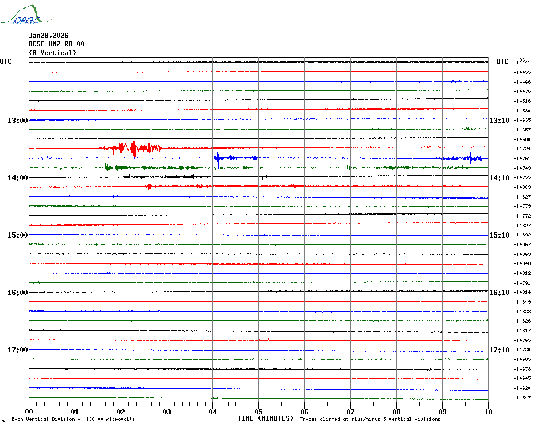Viewport: 534px width, 427px height.
Task: Click the minute 05 axis label
Action: [259, 412]
